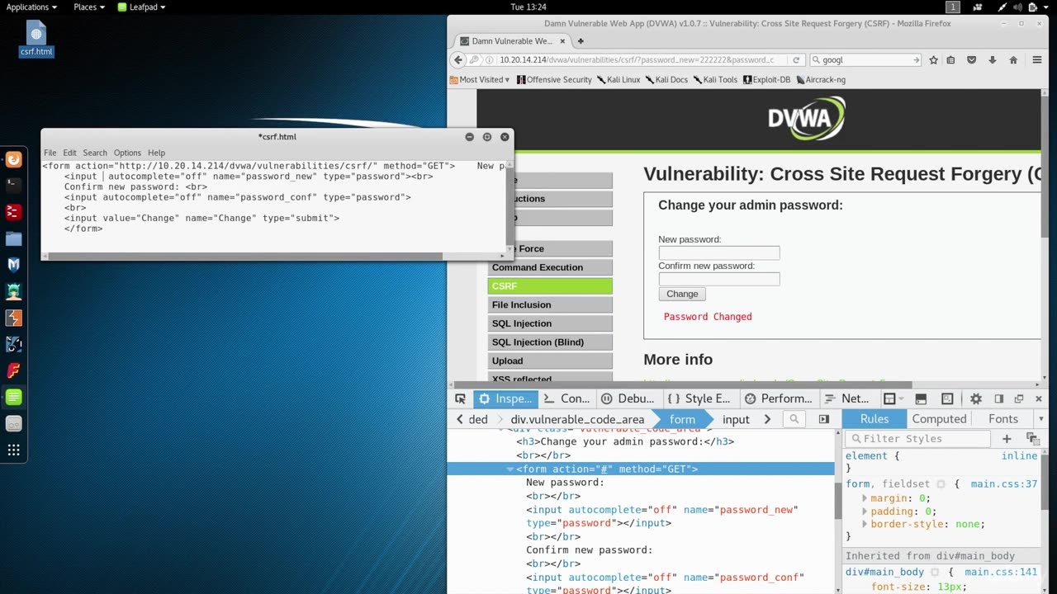Click the Filter Styles box
Screen dimensions: 1057x594
point(917,439)
